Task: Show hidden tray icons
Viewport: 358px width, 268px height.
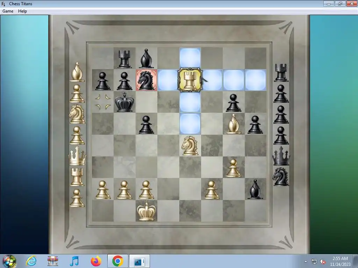Action: tap(306, 261)
